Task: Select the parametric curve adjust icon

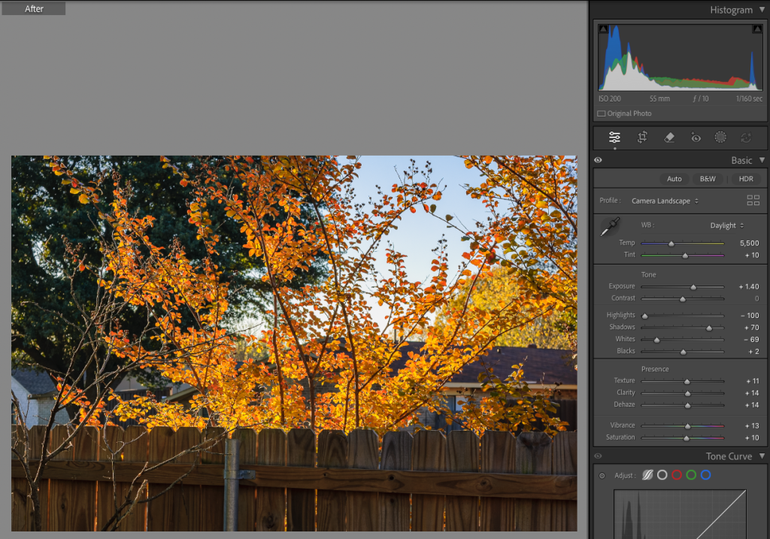Action: [647, 475]
